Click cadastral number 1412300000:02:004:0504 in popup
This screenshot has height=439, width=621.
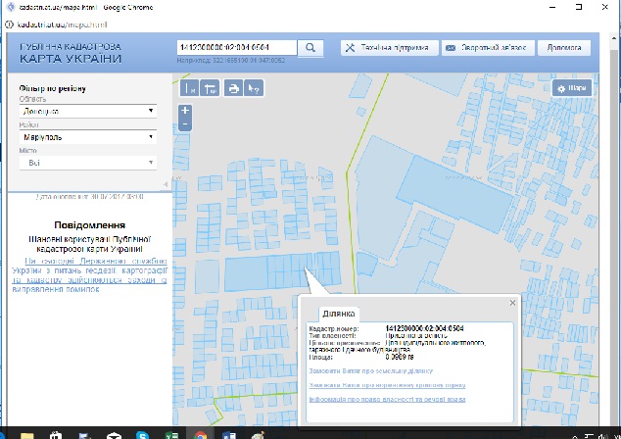(x=424, y=328)
